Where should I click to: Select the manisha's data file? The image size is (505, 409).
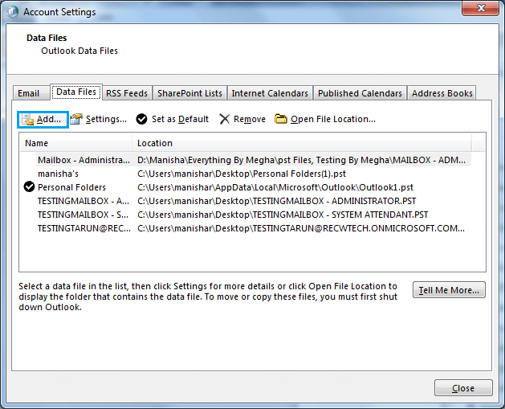click(246, 174)
